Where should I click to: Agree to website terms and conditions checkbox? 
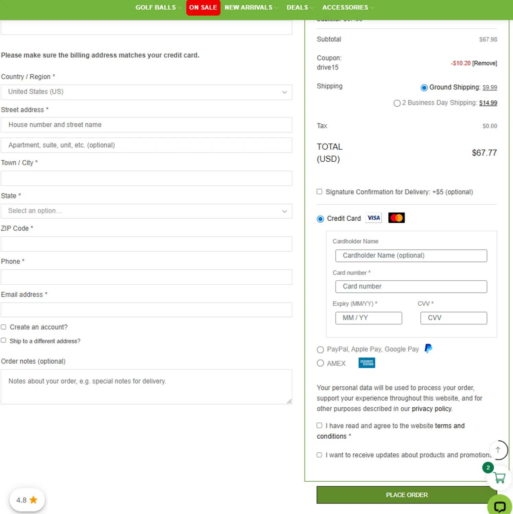coord(319,425)
